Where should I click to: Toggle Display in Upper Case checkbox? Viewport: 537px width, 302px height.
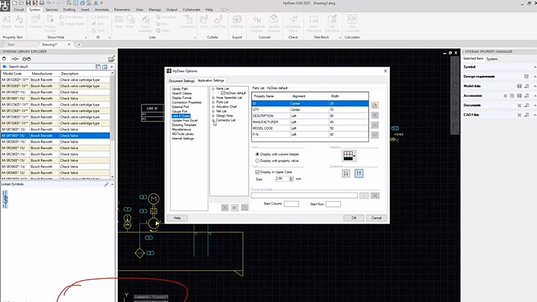(257, 172)
